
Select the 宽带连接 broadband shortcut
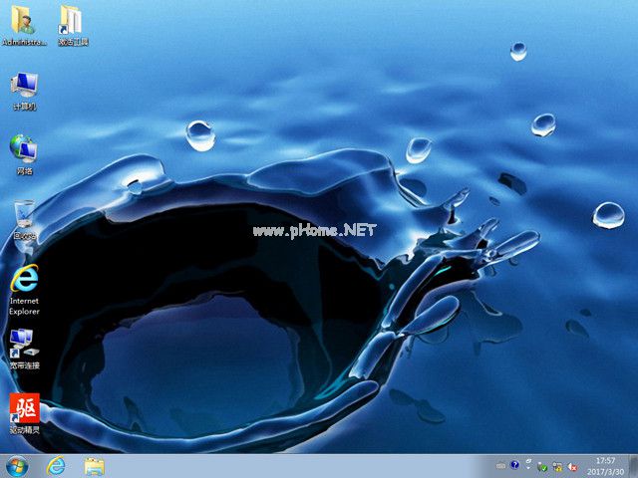(24, 350)
